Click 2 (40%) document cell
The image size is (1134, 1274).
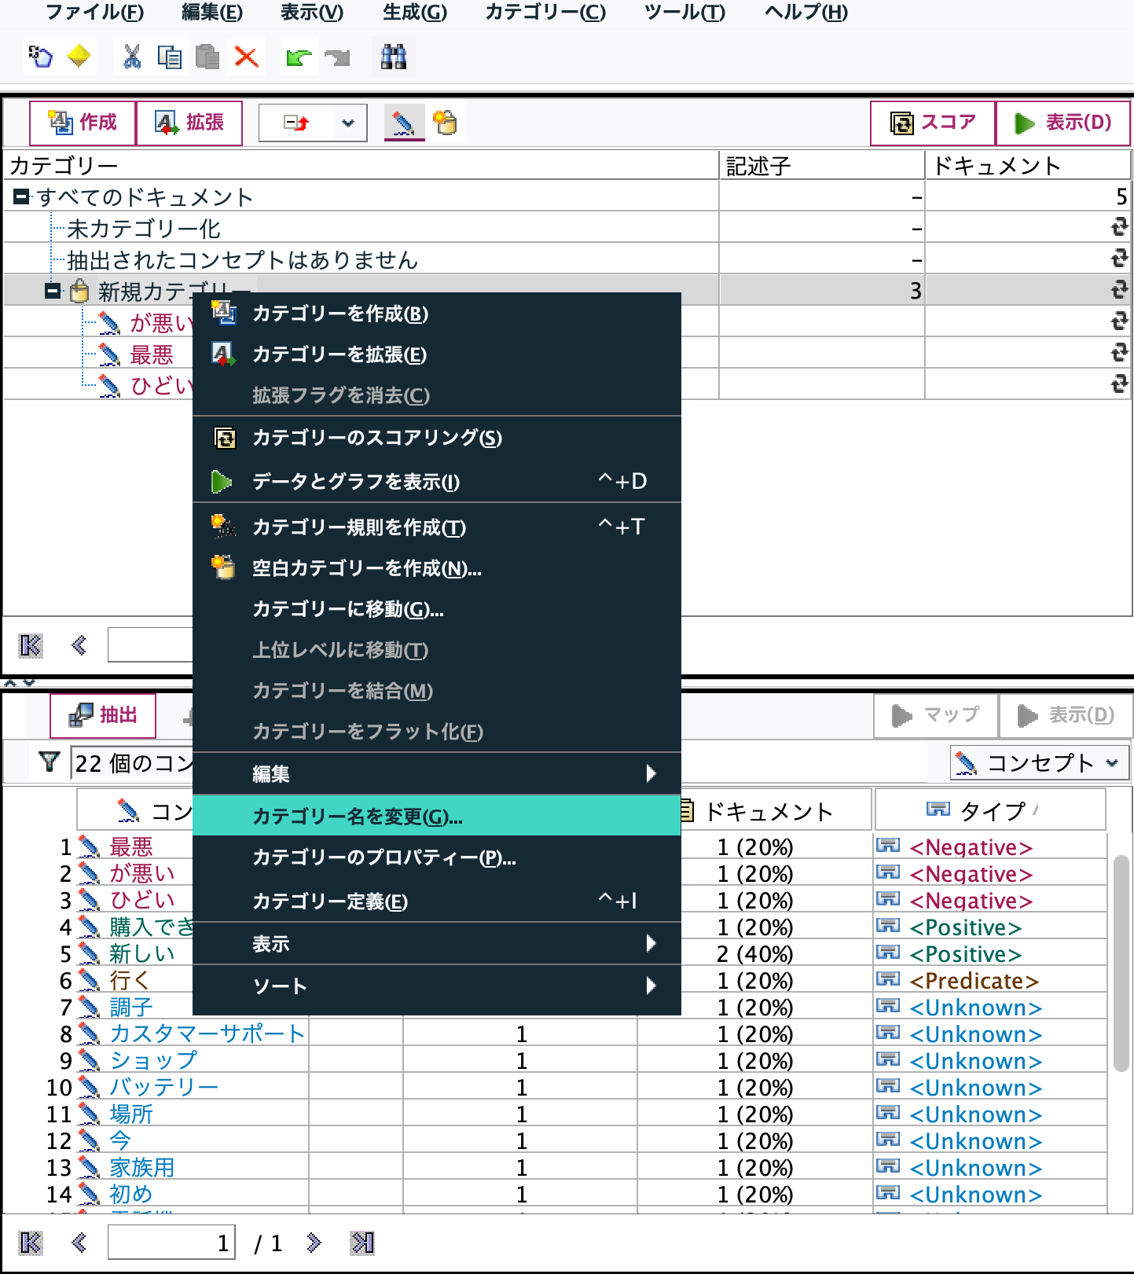[755, 953]
